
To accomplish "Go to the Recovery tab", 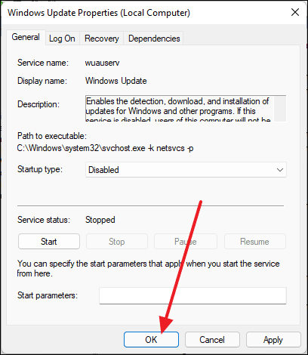I will pyautogui.click(x=102, y=39).
